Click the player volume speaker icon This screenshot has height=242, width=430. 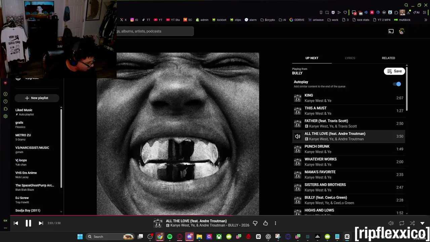point(391,223)
